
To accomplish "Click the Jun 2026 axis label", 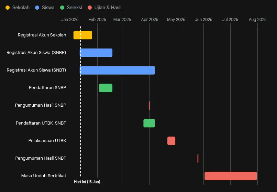I will pyautogui.click(x=203, y=20).
